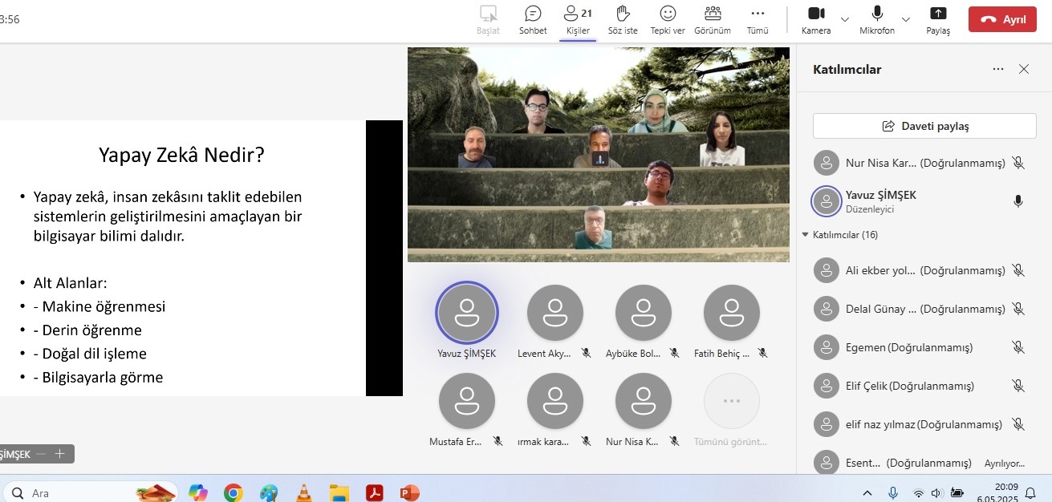Viewport: 1052px width, 502px height.
Task: Open the Katılımcılar panel more options
Action: click(x=998, y=69)
